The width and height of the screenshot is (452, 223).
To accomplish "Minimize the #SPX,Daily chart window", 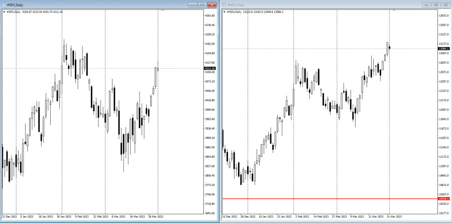I will pyautogui.click(x=192, y=5).
